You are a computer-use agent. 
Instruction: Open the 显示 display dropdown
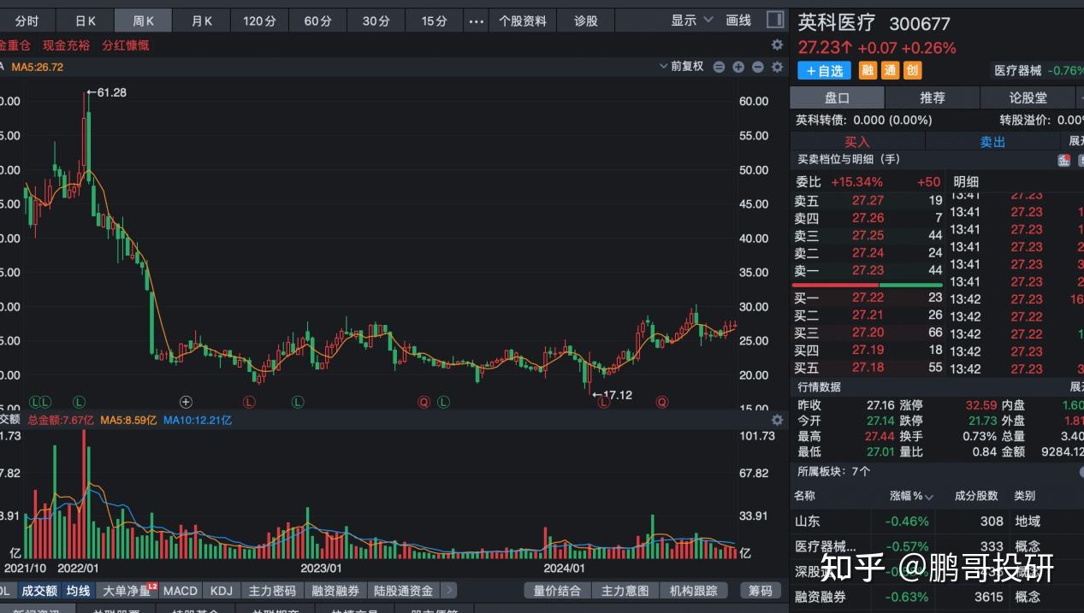(x=691, y=21)
